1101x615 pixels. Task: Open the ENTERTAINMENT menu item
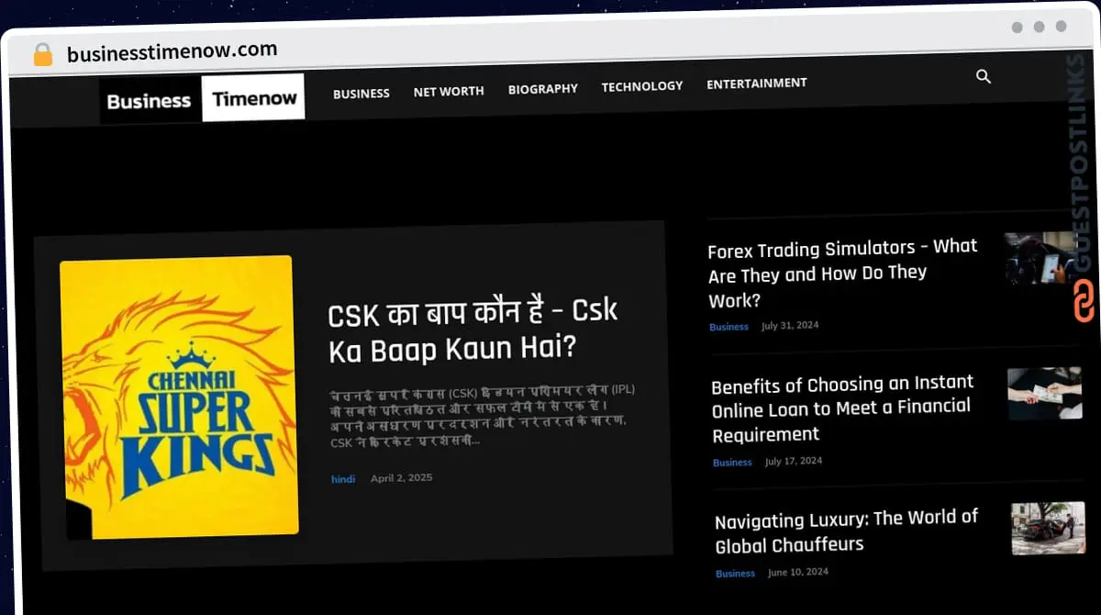(x=757, y=83)
